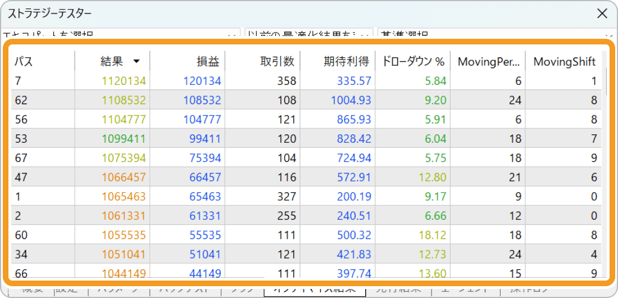The height and width of the screenshot is (298, 618).
Task: Click expected payoff 240.51
Action: click(354, 215)
